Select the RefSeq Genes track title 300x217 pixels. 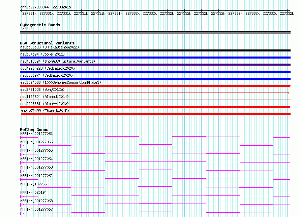click(34, 130)
